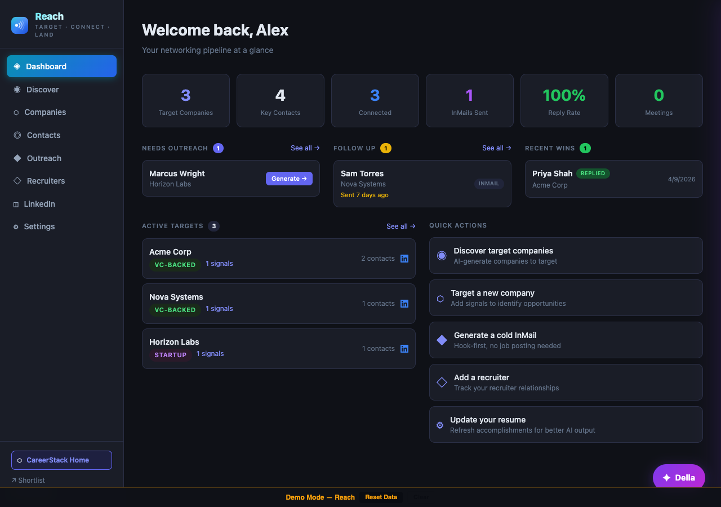721x507 pixels.
Task: Open the Outreach section
Action: tap(43, 158)
